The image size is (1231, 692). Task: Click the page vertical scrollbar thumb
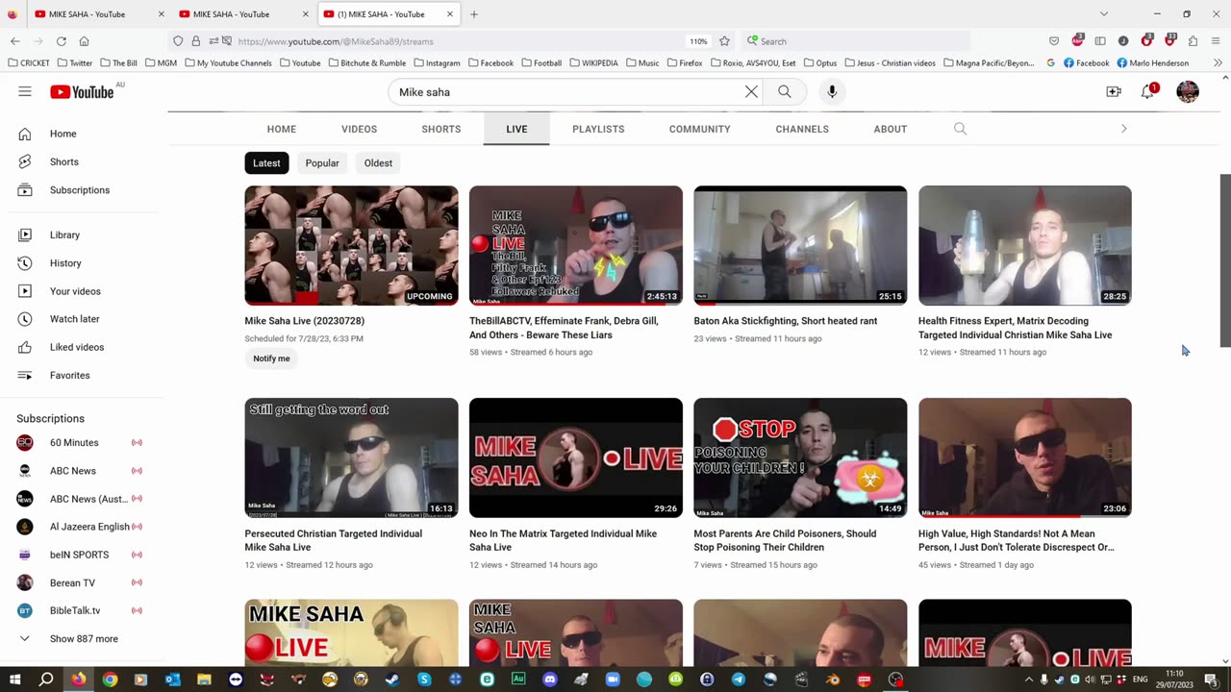click(1225, 260)
